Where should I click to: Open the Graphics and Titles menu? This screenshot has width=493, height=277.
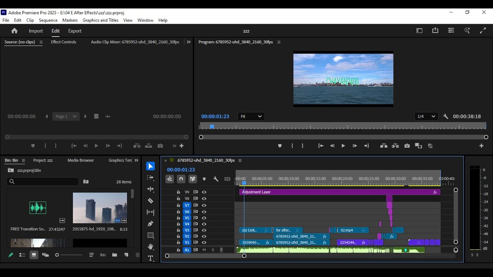point(101,20)
